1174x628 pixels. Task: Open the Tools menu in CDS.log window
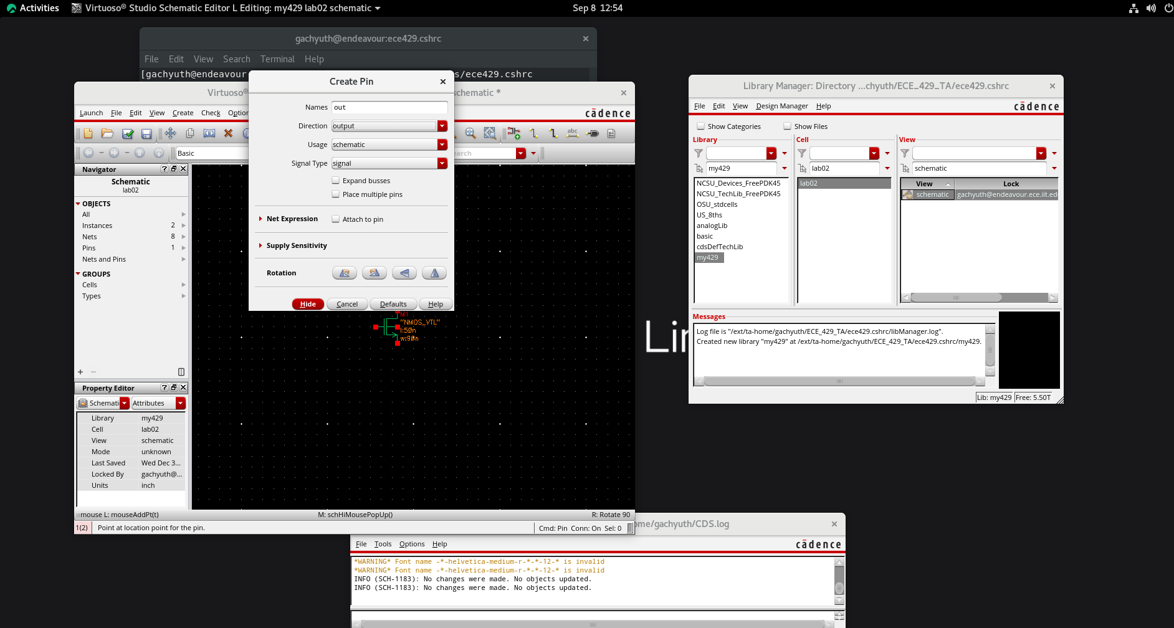click(383, 544)
